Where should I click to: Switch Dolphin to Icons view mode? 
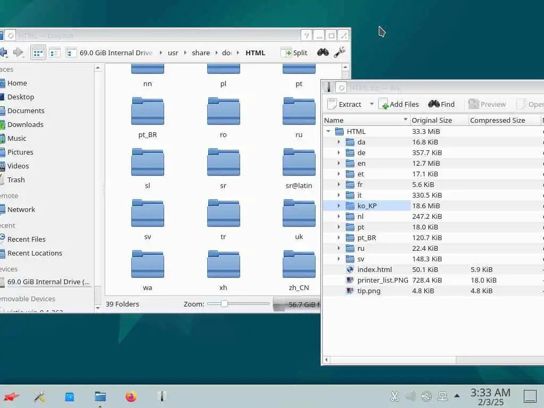click(38, 53)
